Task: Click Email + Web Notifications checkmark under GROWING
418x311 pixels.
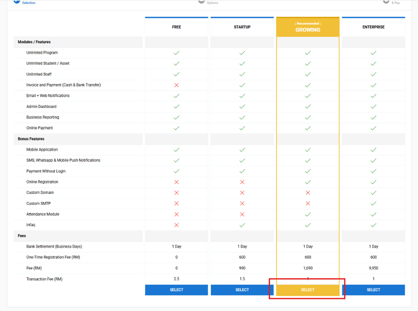Action: (308, 96)
